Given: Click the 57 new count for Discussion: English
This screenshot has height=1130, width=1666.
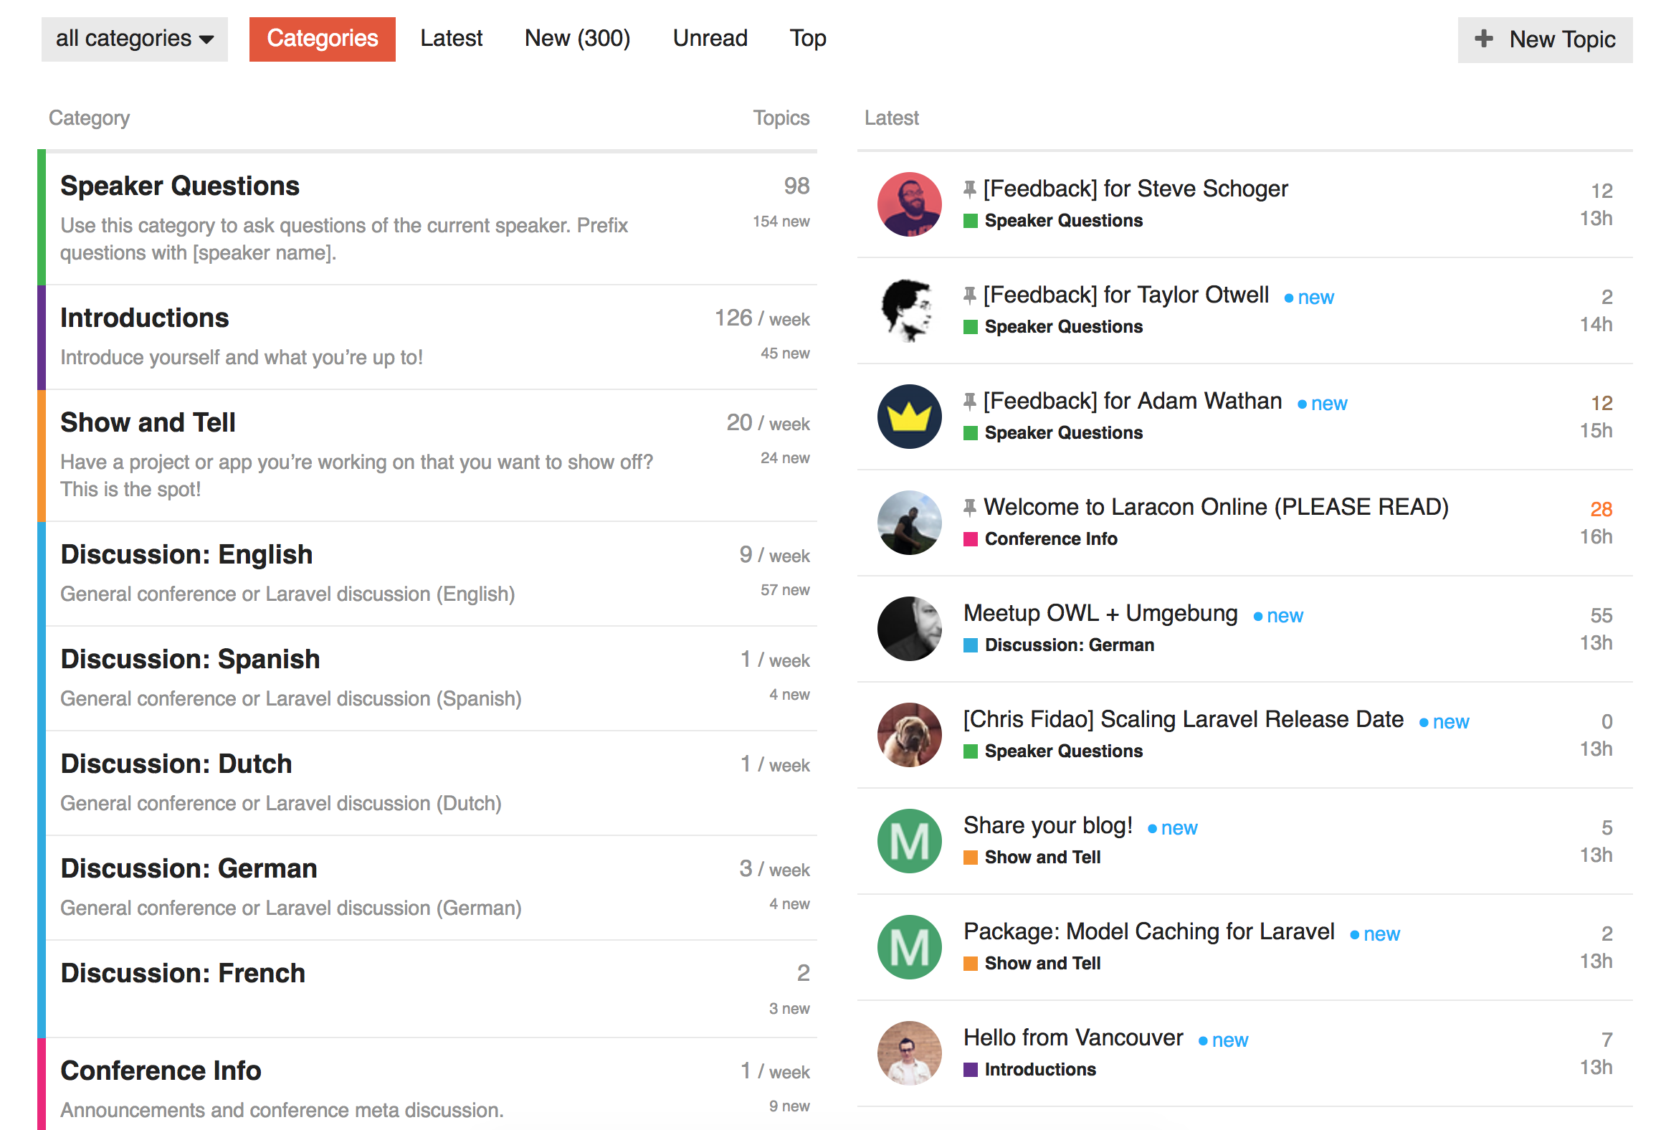Looking at the screenshot, I should 785,590.
